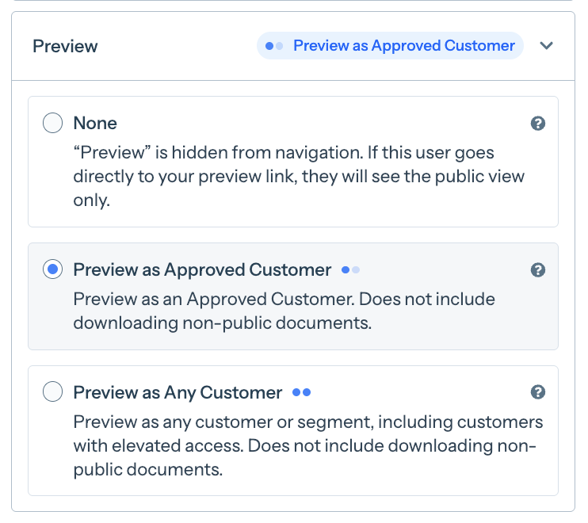This screenshot has width=588, height=523.
Task: Collapse the Preview section chevron
Action: [546, 46]
